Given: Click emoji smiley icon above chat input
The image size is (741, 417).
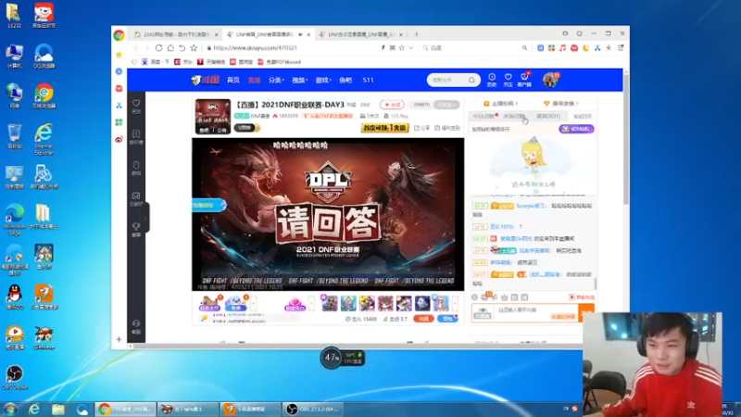Looking at the screenshot, I should (474, 297).
